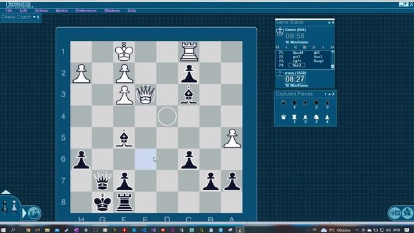
Task: Open the Mentor menu
Action: [x=62, y=10]
